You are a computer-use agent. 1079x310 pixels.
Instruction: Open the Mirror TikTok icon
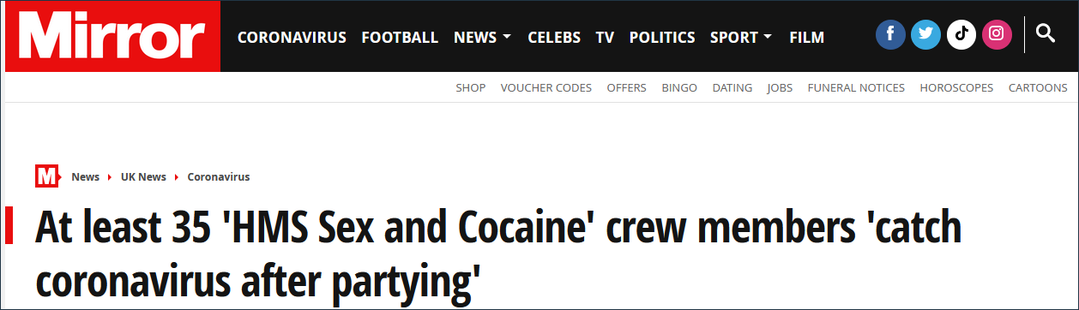(x=961, y=34)
